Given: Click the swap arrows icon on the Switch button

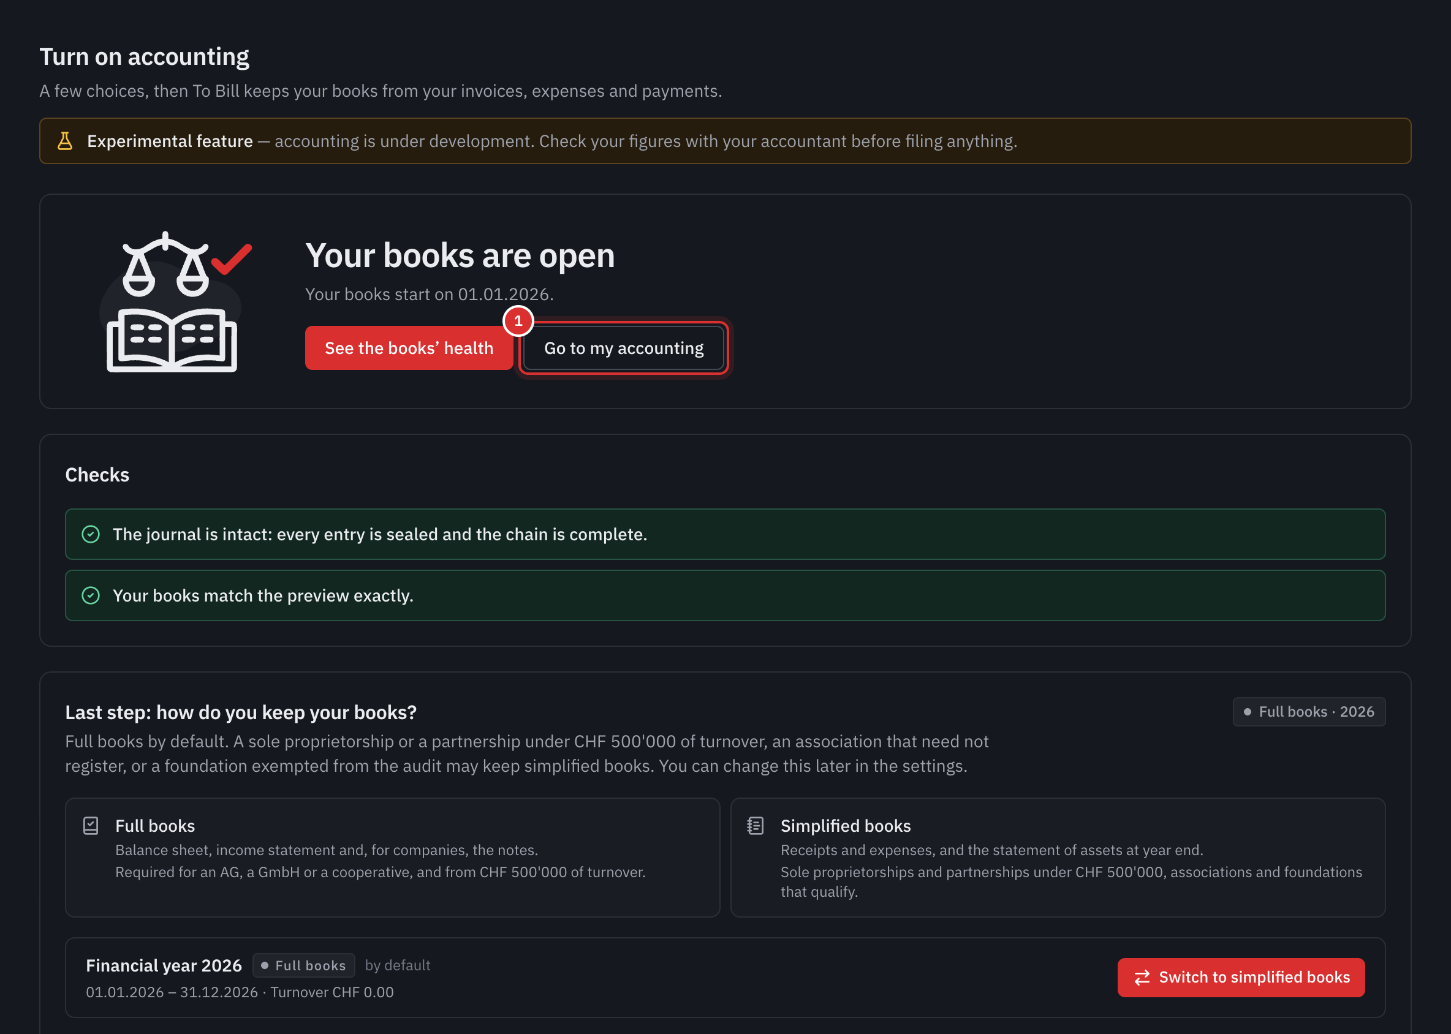Looking at the screenshot, I should point(1142,977).
